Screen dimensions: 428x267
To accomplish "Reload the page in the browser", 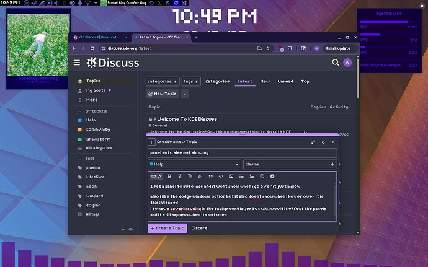I will pos(92,48).
